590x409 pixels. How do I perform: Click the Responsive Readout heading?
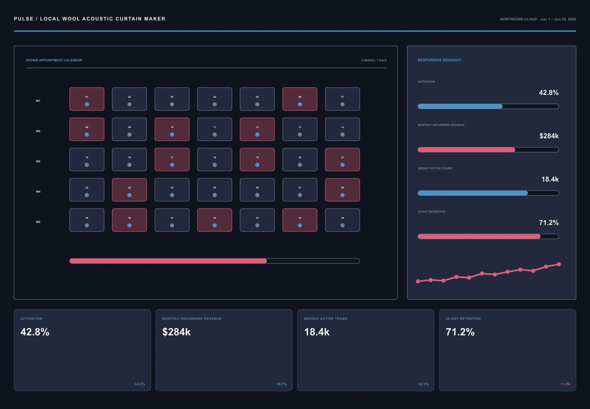[439, 60]
